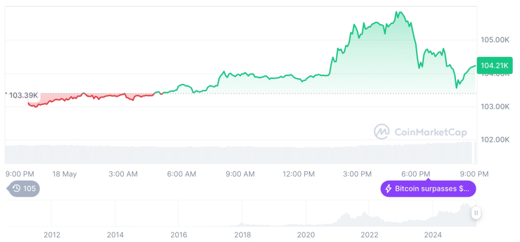
Task: Click the pause-style handle on the range navigator
Action: click(x=476, y=213)
